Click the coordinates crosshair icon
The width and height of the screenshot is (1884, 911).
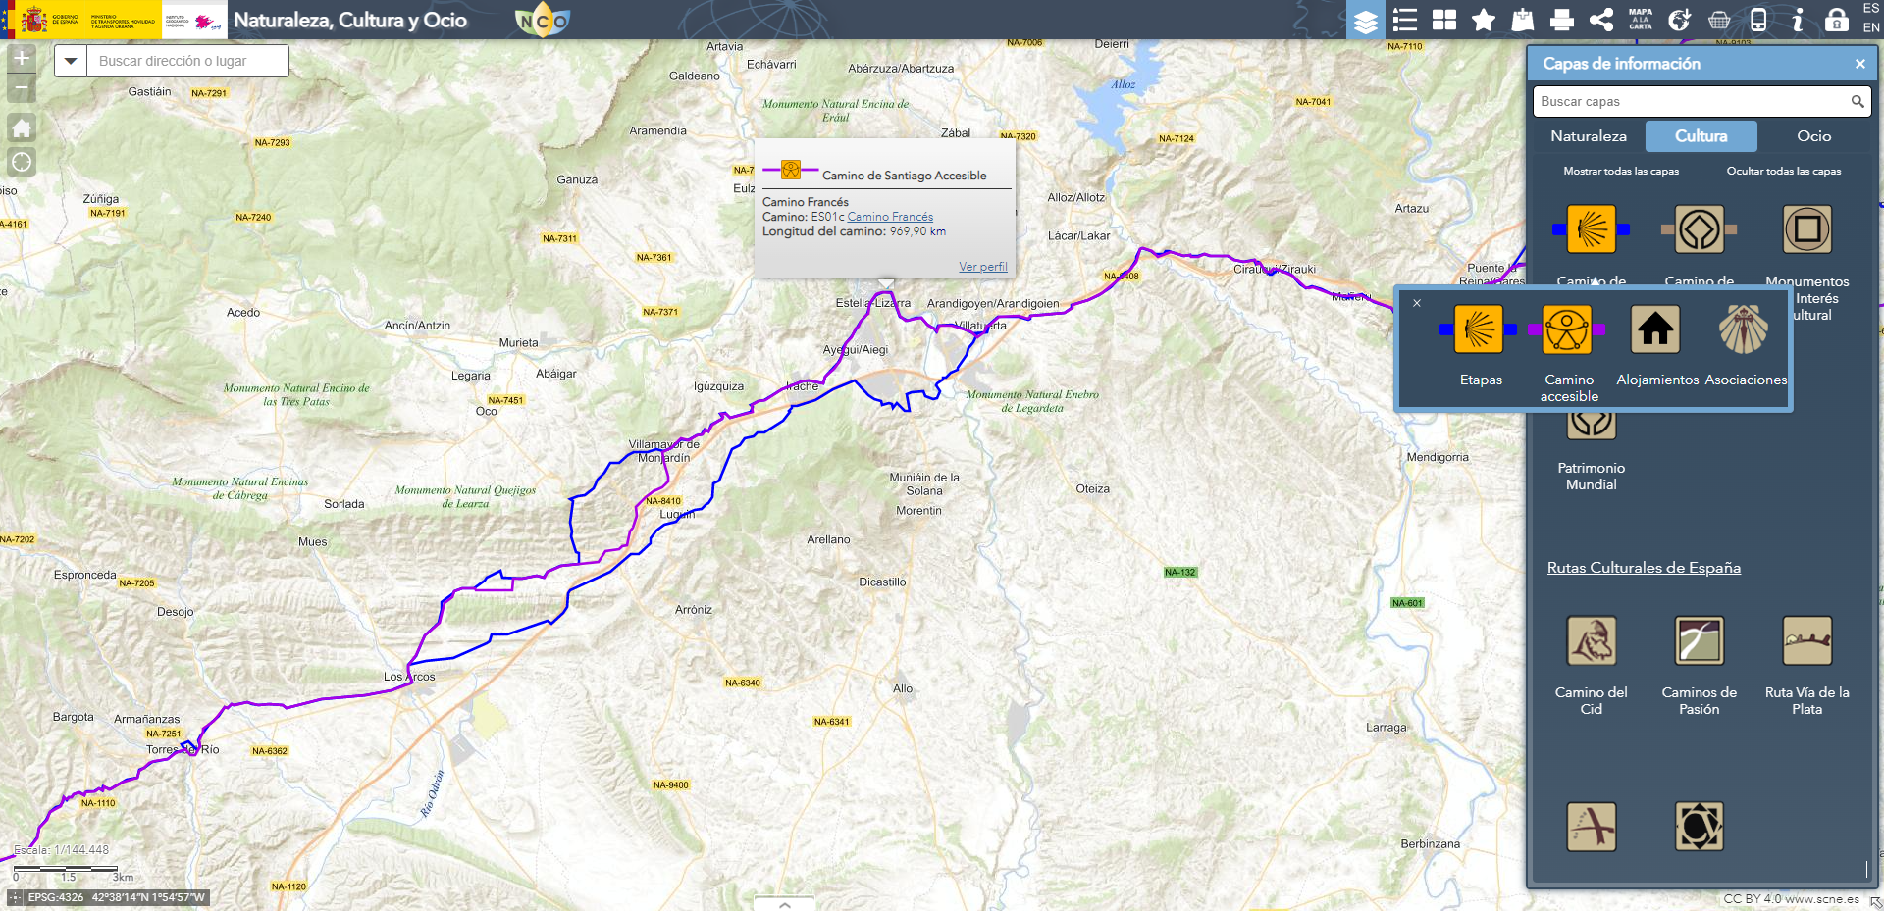[15, 897]
